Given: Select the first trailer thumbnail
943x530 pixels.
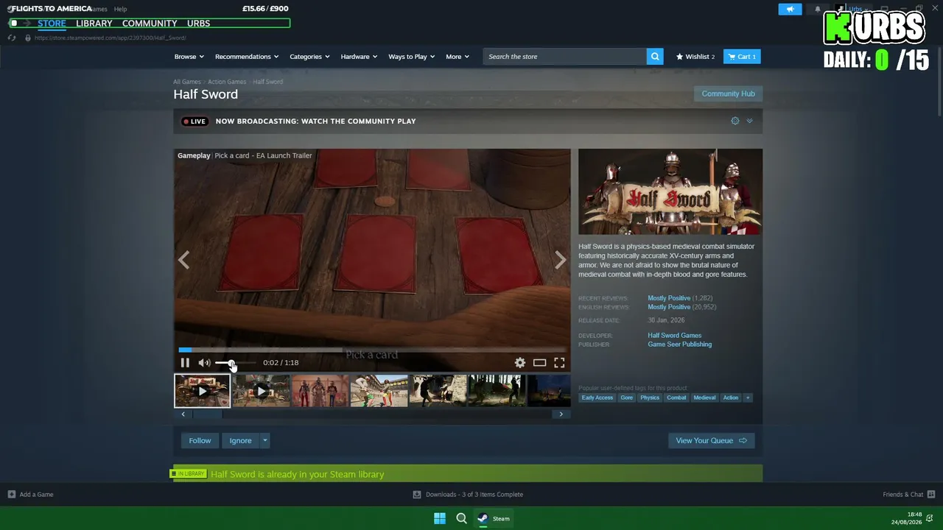Looking at the screenshot, I should [203, 391].
